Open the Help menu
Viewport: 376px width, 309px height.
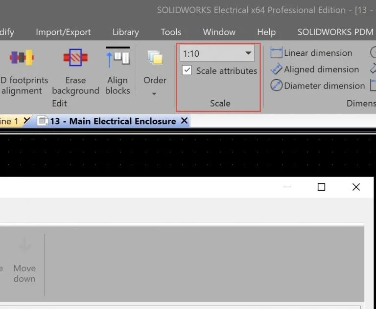click(x=266, y=32)
